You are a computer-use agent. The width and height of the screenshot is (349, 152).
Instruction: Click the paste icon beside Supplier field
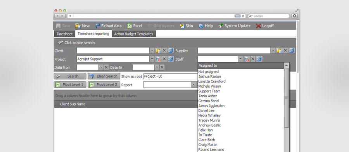pos(279,51)
